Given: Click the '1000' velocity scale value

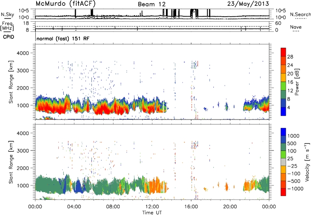Looking at the screenshot, I should [x=294, y=136].
